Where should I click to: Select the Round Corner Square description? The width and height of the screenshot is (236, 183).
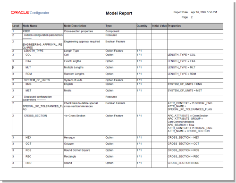tap(77, 150)
